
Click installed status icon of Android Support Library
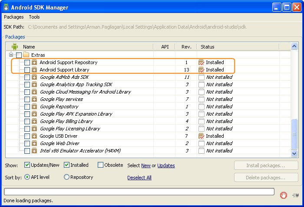coord(202,70)
